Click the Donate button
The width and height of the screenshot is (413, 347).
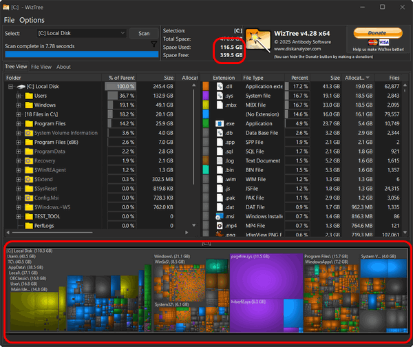click(x=378, y=33)
